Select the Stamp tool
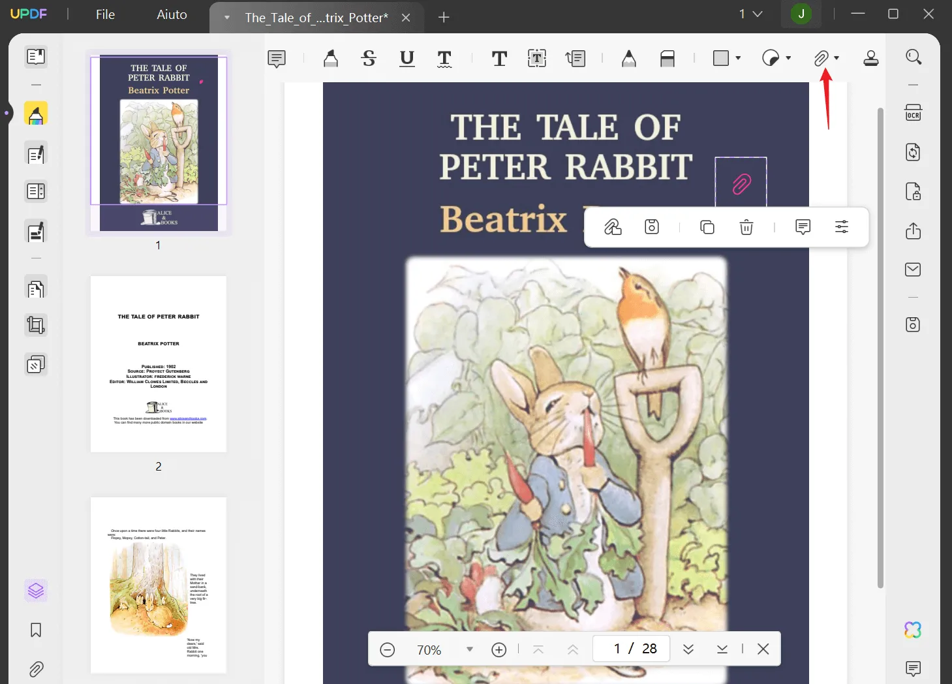 coord(871,59)
